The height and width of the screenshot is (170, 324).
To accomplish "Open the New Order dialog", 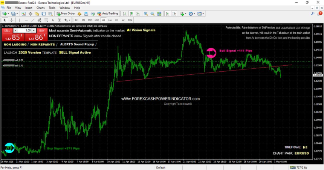I will tap(66, 14).
